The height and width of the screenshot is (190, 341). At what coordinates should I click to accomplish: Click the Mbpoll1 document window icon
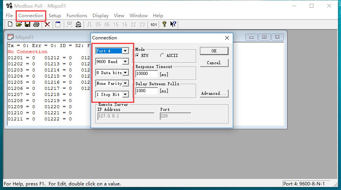pos(10,37)
